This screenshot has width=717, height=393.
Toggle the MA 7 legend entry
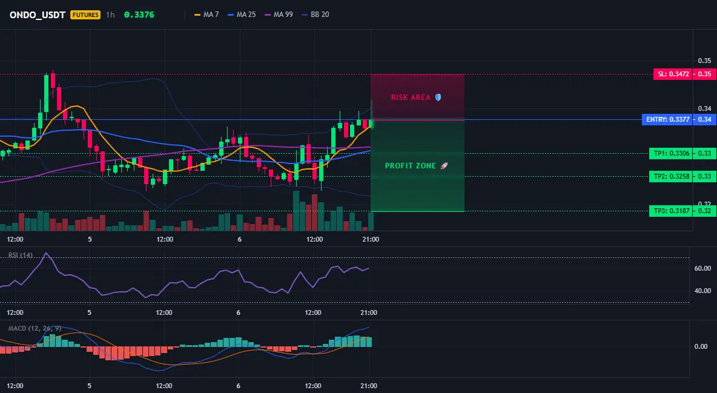pyautogui.click(x=207, y=15)
